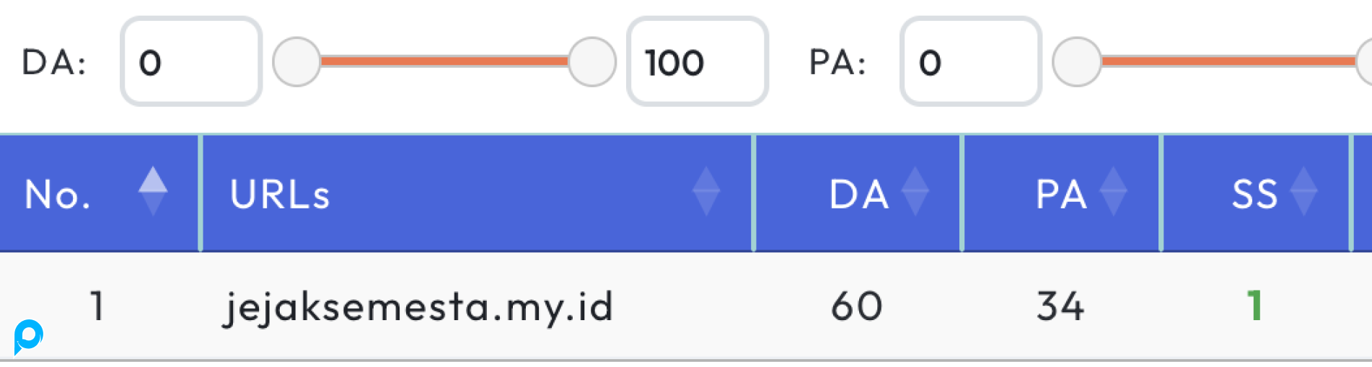Click the PA column sort arrows
This screenshot has height=367, width=1372.
click(x=1113, y=192)
